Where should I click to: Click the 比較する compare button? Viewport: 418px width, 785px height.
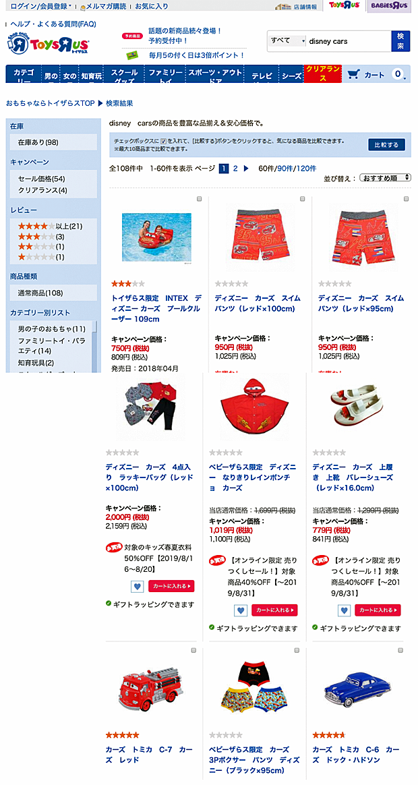point(386,145)
